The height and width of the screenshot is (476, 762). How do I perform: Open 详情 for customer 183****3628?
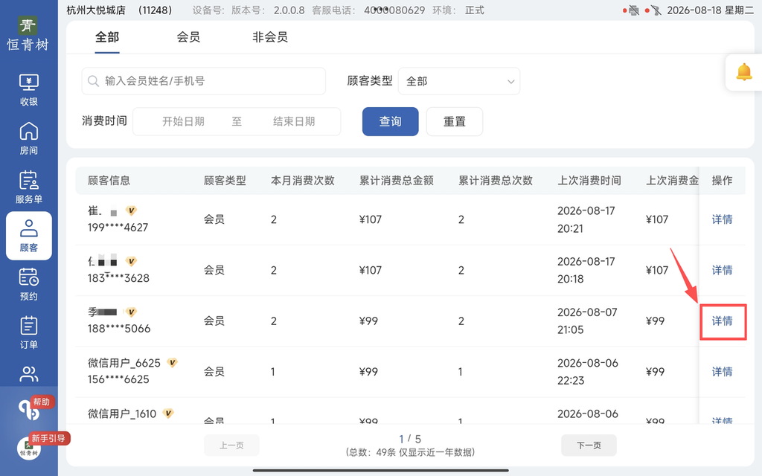[x=722, y=270]
